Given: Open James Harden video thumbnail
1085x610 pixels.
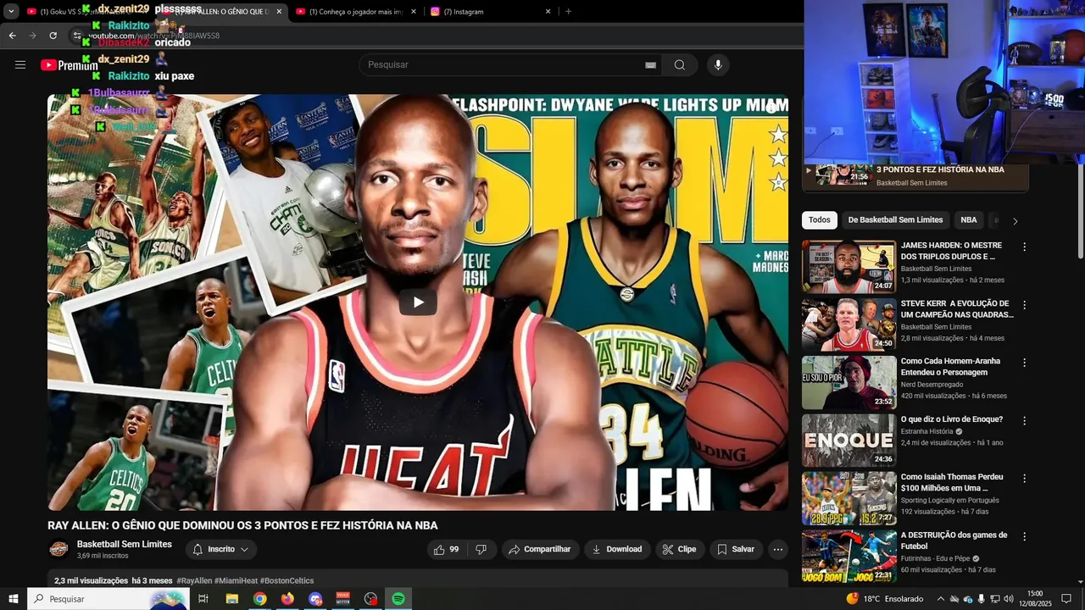Looking at the screenshot, I should coord(849,267).
